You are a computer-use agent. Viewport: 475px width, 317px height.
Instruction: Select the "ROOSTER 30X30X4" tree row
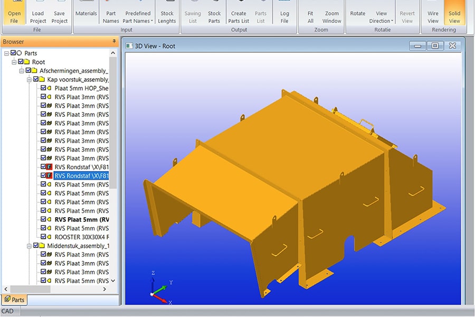click(81, 237)
